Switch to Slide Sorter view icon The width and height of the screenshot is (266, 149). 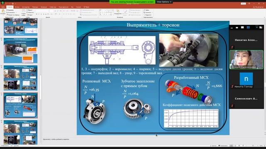pyautogui.click(x=235, y=146)
